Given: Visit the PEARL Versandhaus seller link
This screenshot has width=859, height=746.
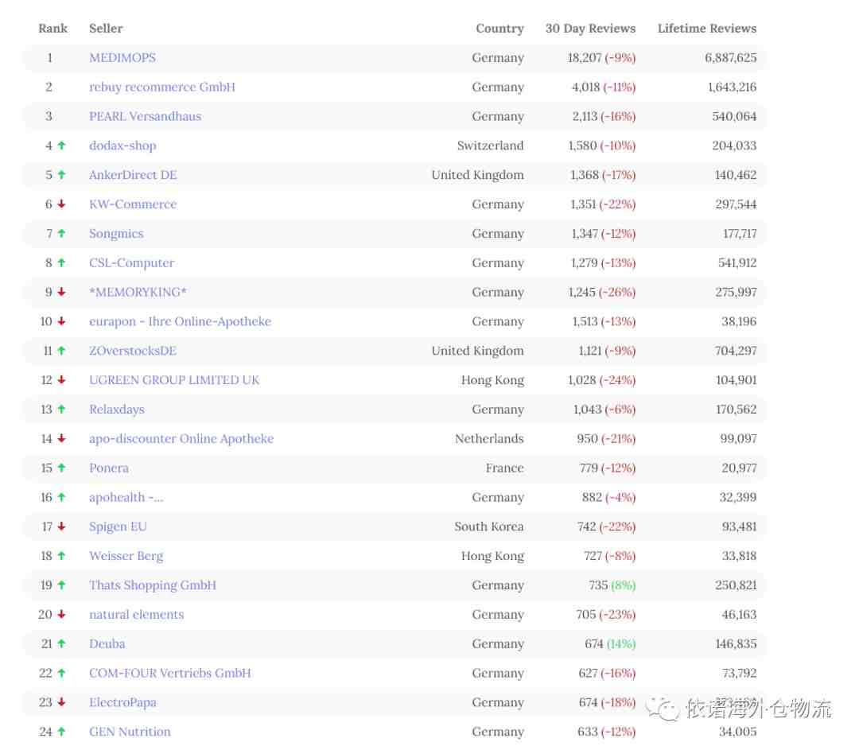Looking at the screenshot, I should tap(146, 116).
